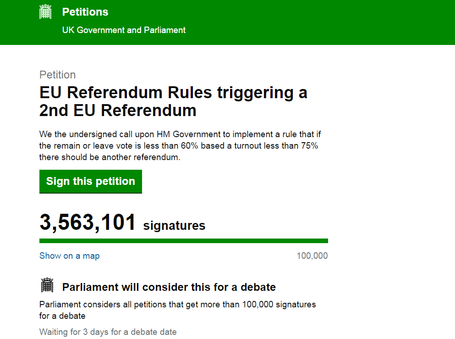Click the 'Waiting for 3 days' status text

108,332
